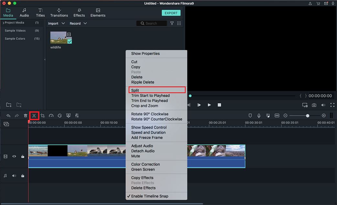Click the undo arrow icon
The width and height of the screenshot is (337, 205).
[x=8, y=115]
